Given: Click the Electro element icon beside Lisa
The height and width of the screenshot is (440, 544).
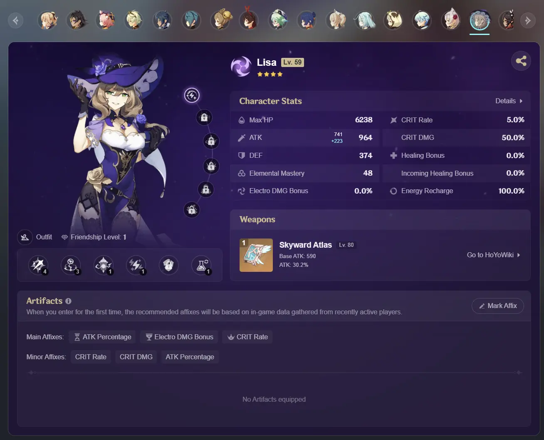Looking at the screenshot, I should click(241, 67).
